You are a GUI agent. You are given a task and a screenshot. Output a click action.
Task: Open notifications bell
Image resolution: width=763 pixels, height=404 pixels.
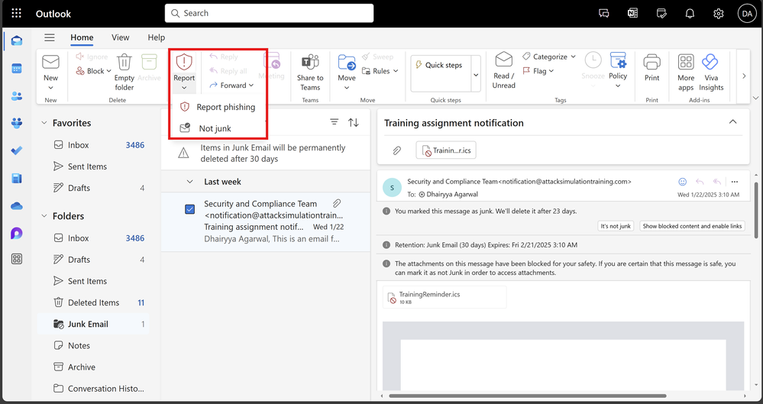click(690, 14)
